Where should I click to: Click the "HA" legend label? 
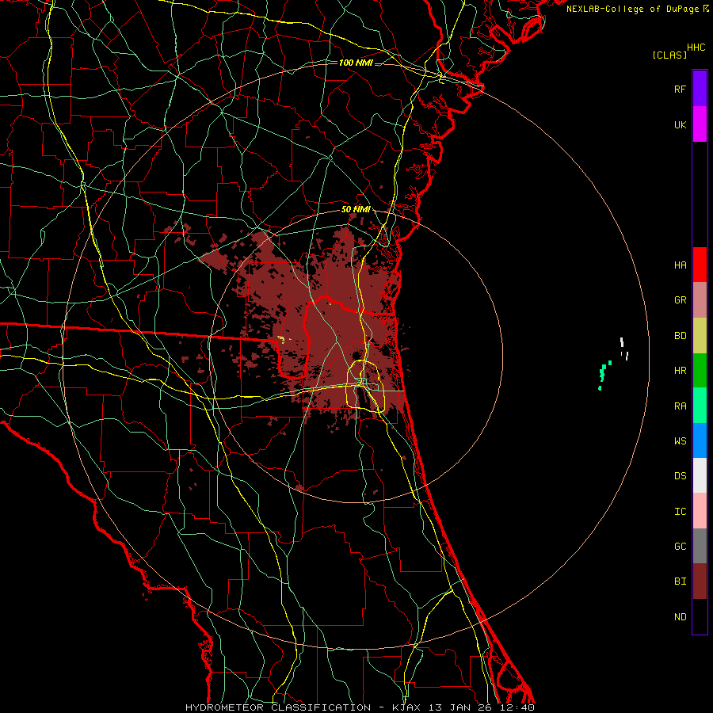coord(680,265)
